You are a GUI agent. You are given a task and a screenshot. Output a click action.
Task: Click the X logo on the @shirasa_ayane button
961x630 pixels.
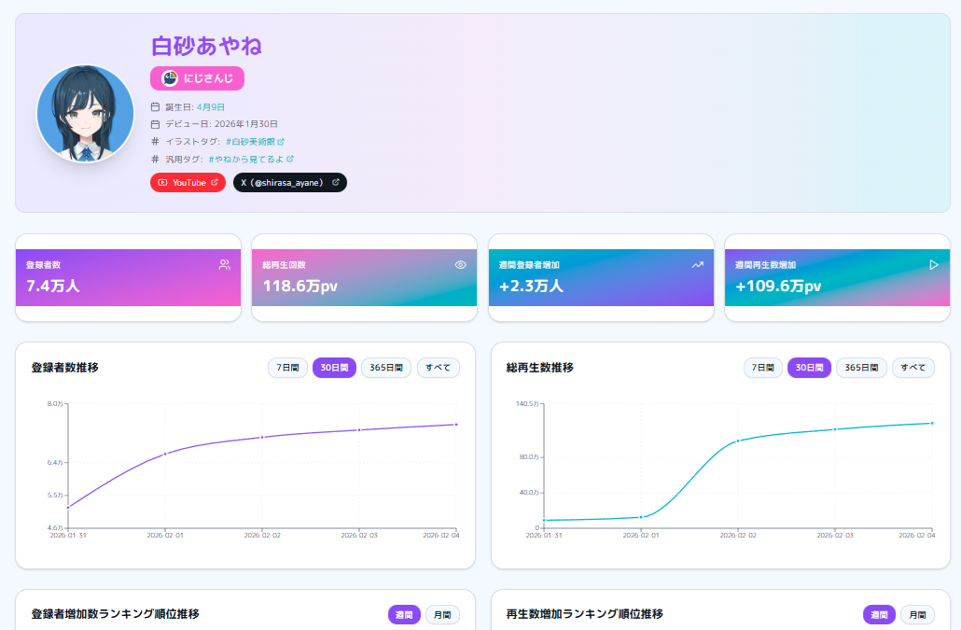coord(243,182)
